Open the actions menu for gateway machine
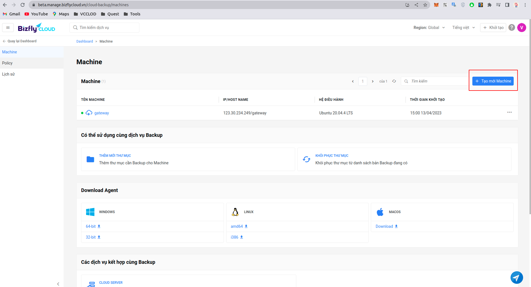 pyautogui.click(x=509, y=113)
